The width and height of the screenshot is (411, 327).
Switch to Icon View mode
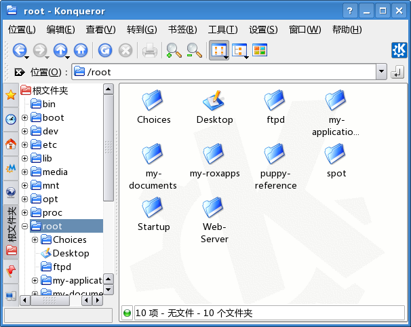point(218,50)
